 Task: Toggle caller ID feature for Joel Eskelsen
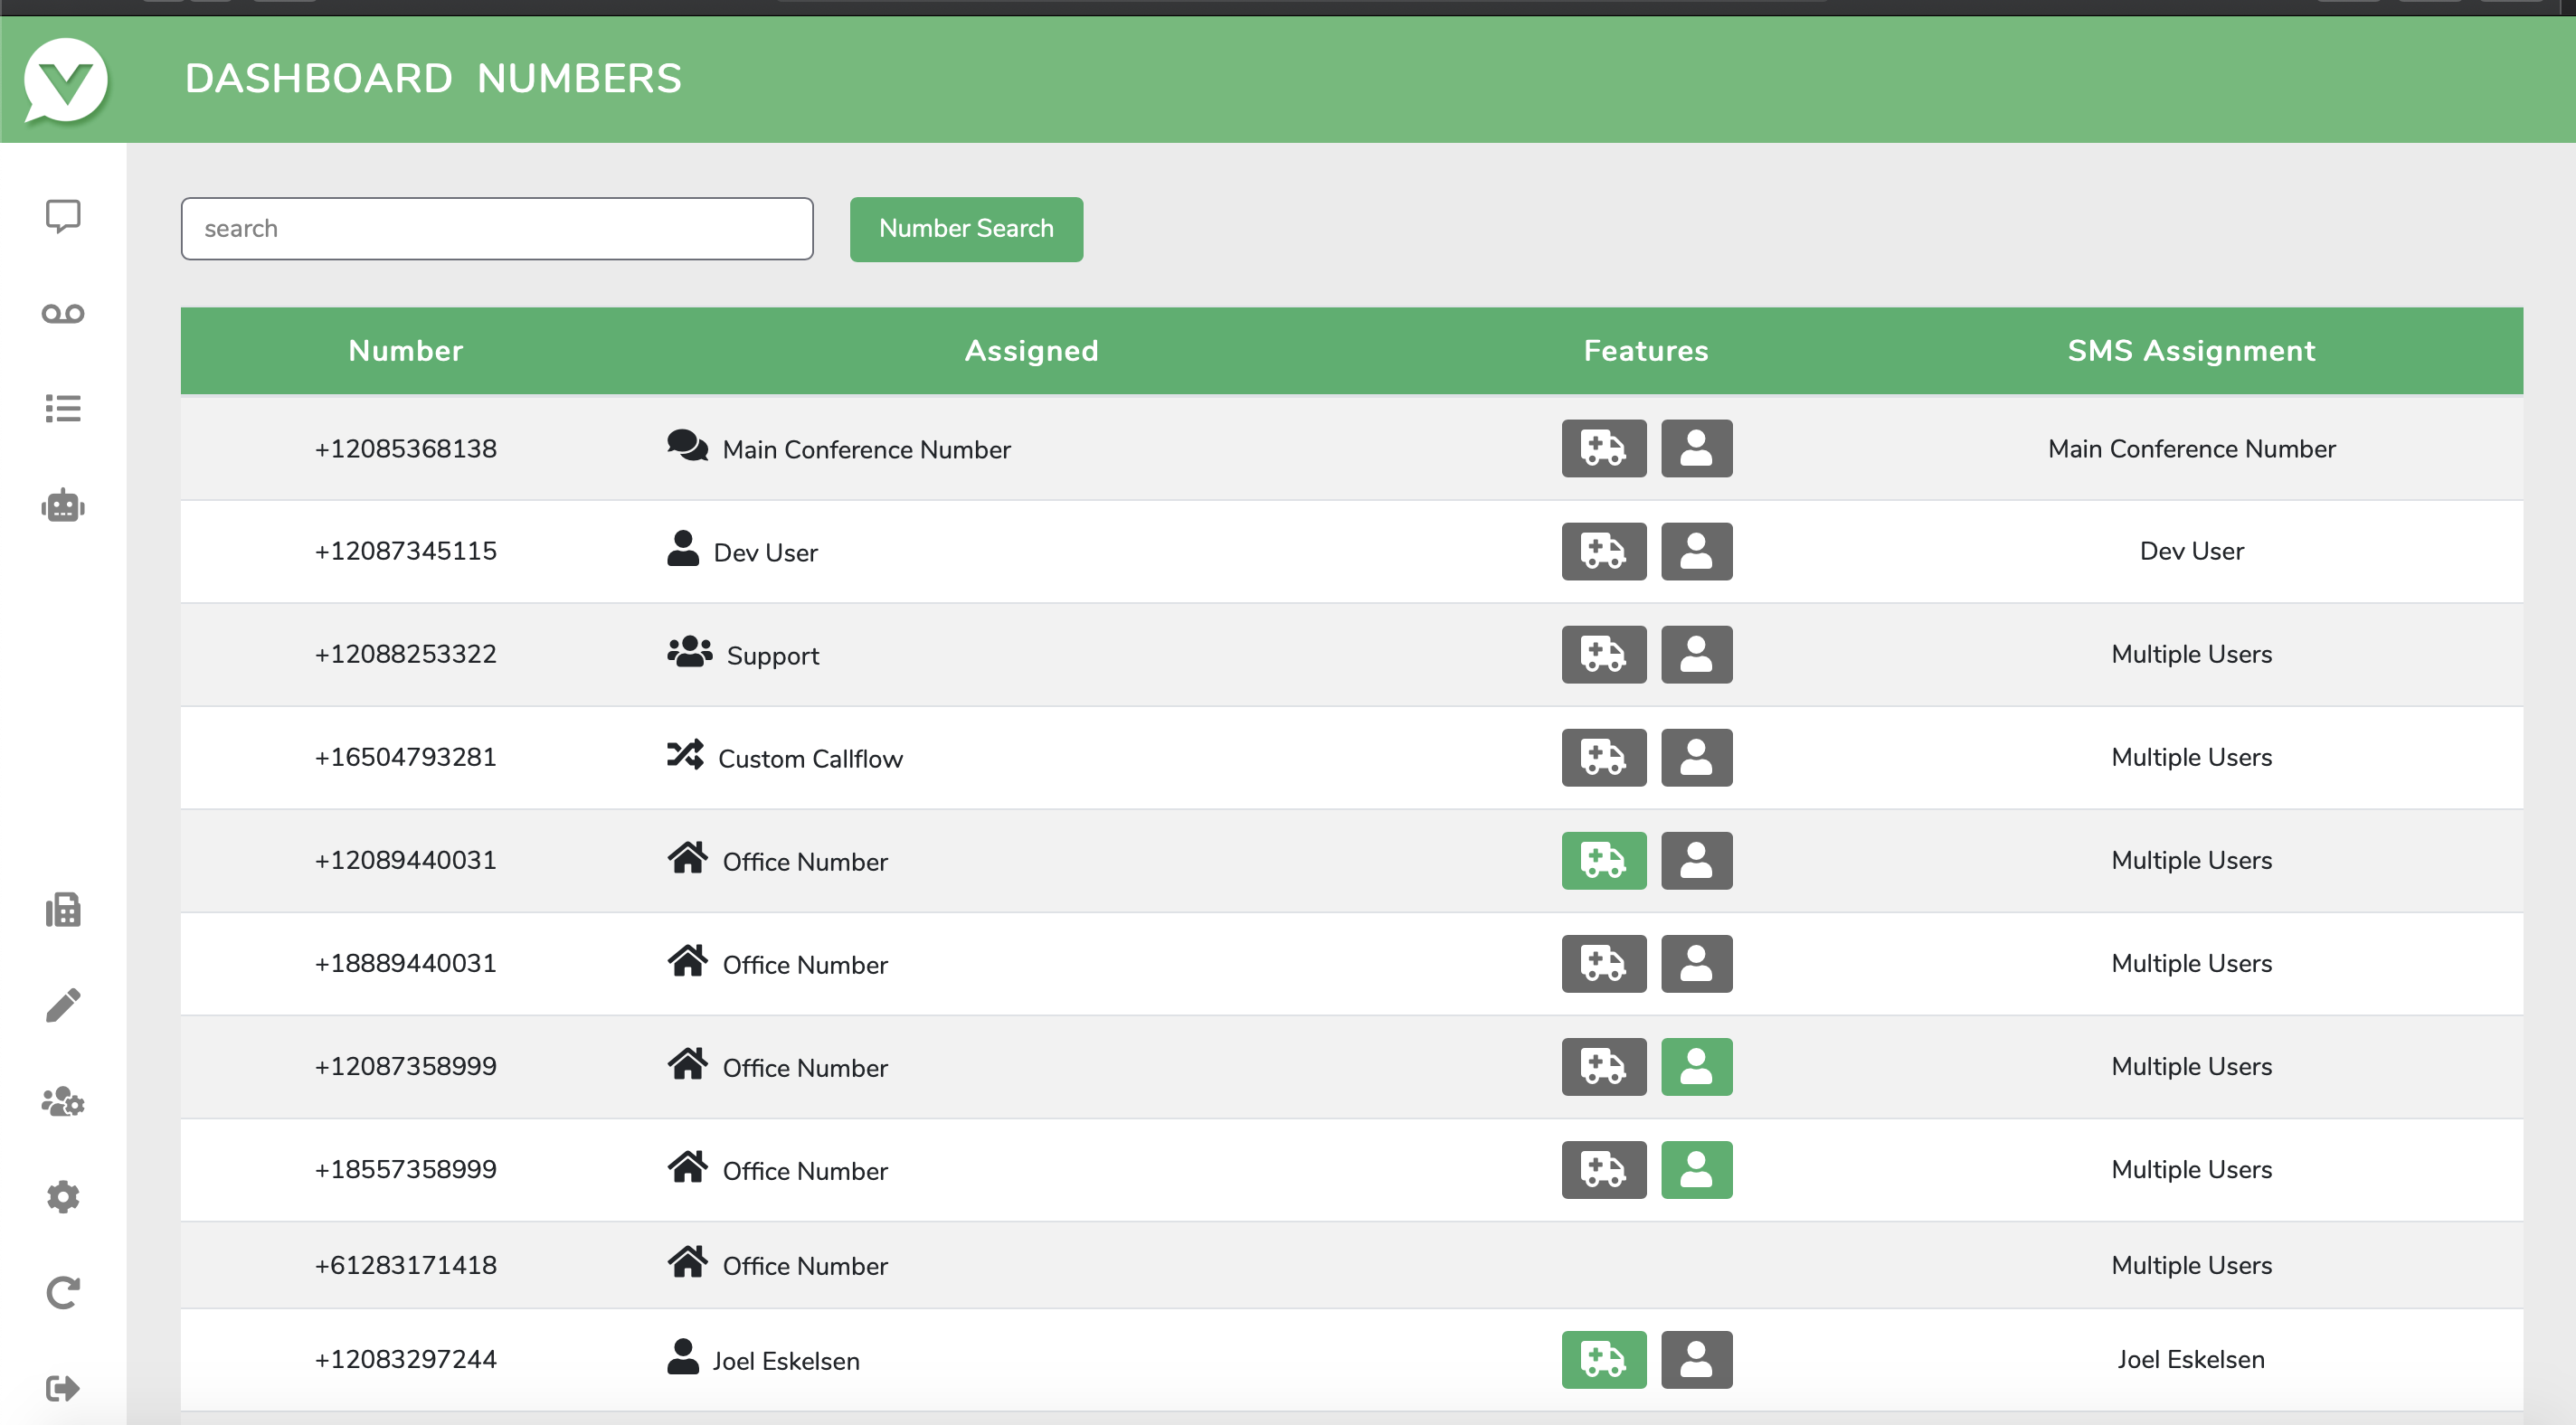coord(1696,1359)
